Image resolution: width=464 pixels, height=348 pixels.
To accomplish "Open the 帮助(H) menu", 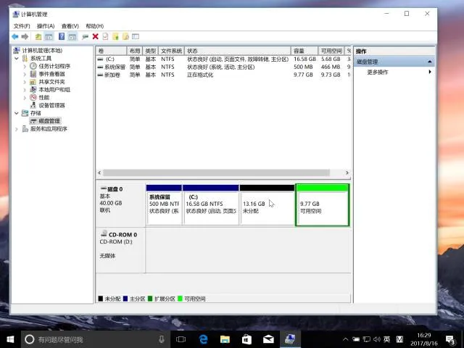I will click(94, 26).
